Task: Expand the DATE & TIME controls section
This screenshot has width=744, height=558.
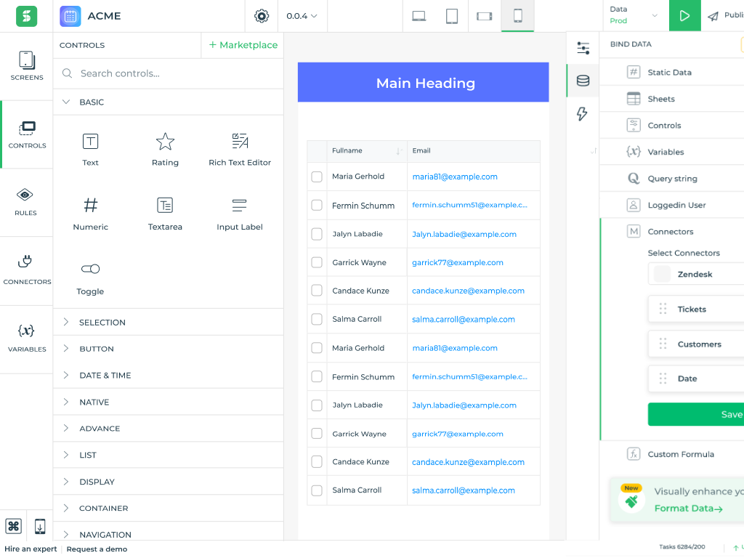Action: (105, 376)
